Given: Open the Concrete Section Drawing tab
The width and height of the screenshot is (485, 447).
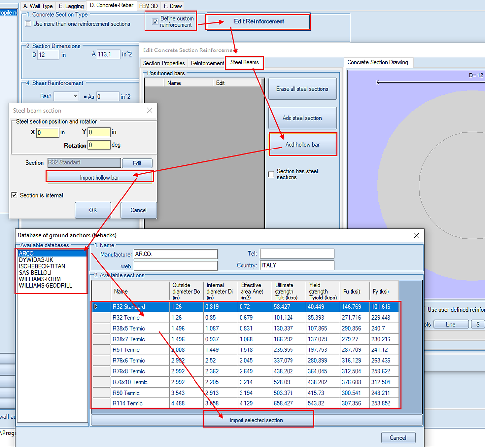Looking at the screenshot, I should (378, 62).
